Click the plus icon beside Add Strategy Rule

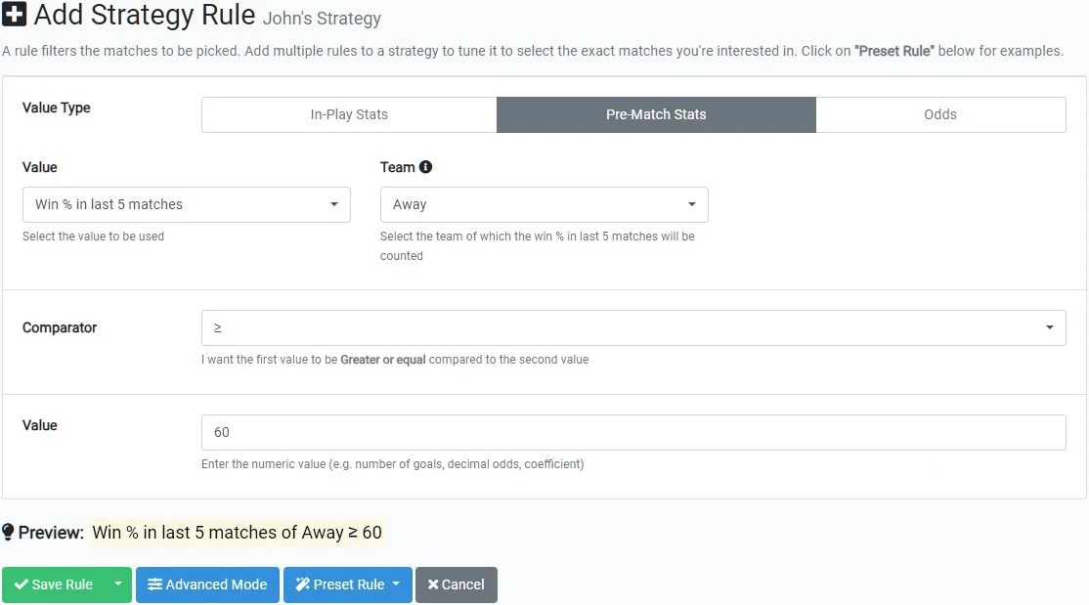[x=15, y=16]
